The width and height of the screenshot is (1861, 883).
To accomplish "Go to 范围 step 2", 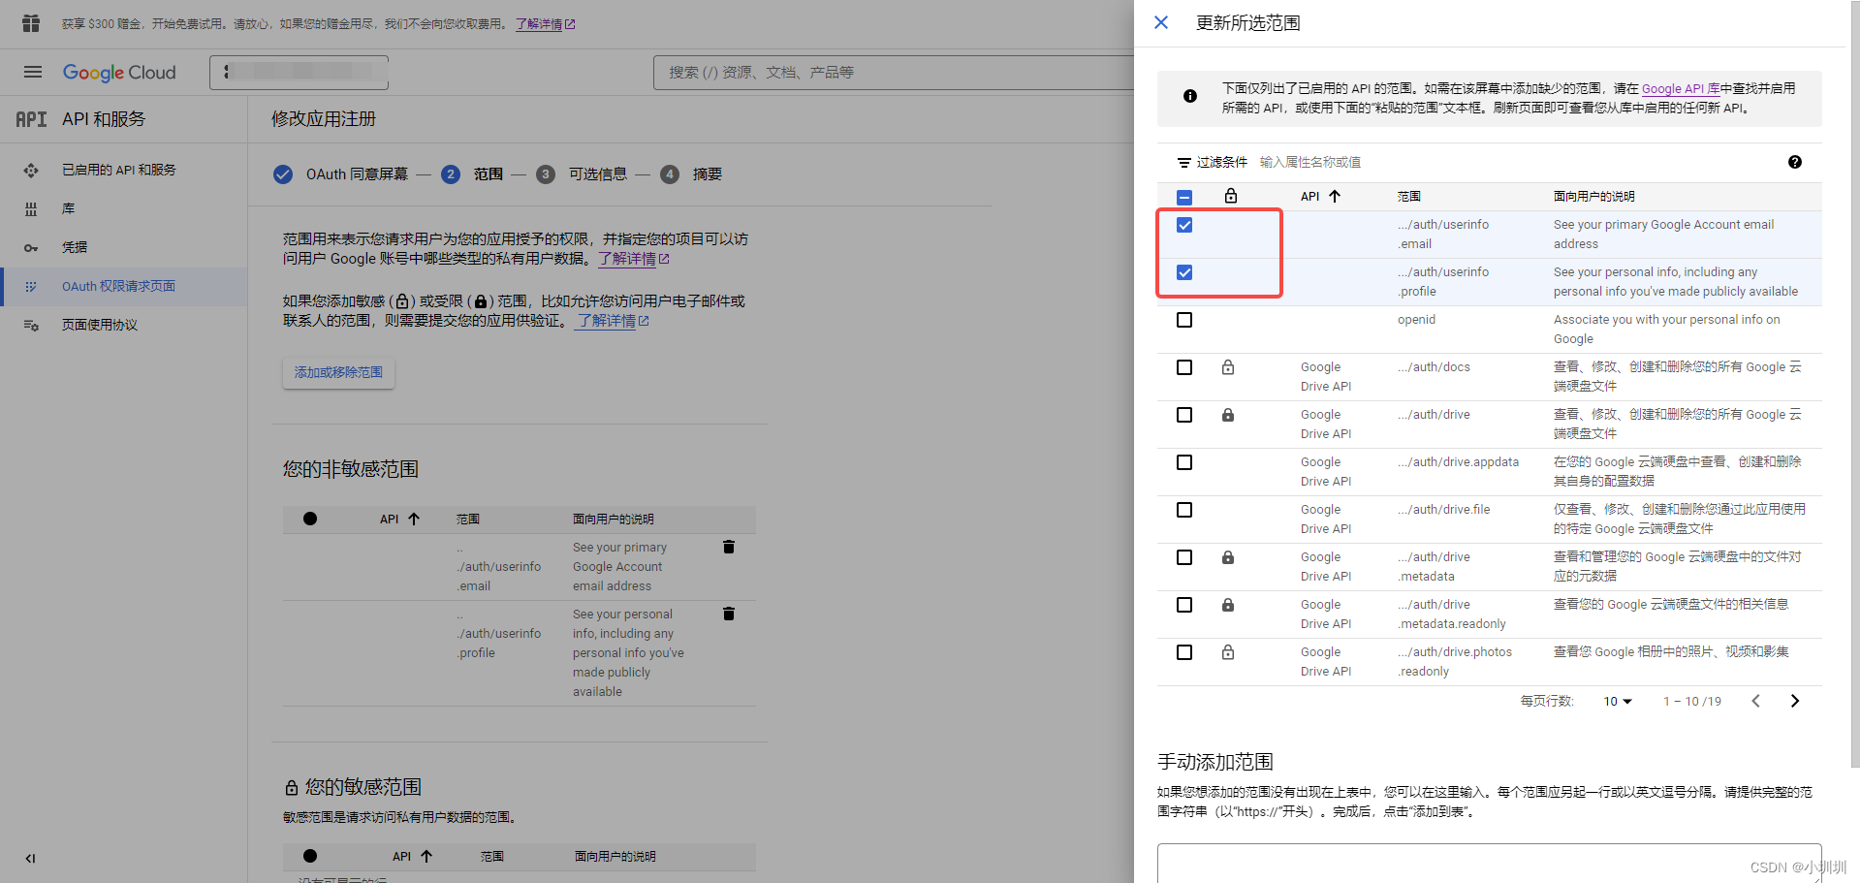I will tap(472, 174).
